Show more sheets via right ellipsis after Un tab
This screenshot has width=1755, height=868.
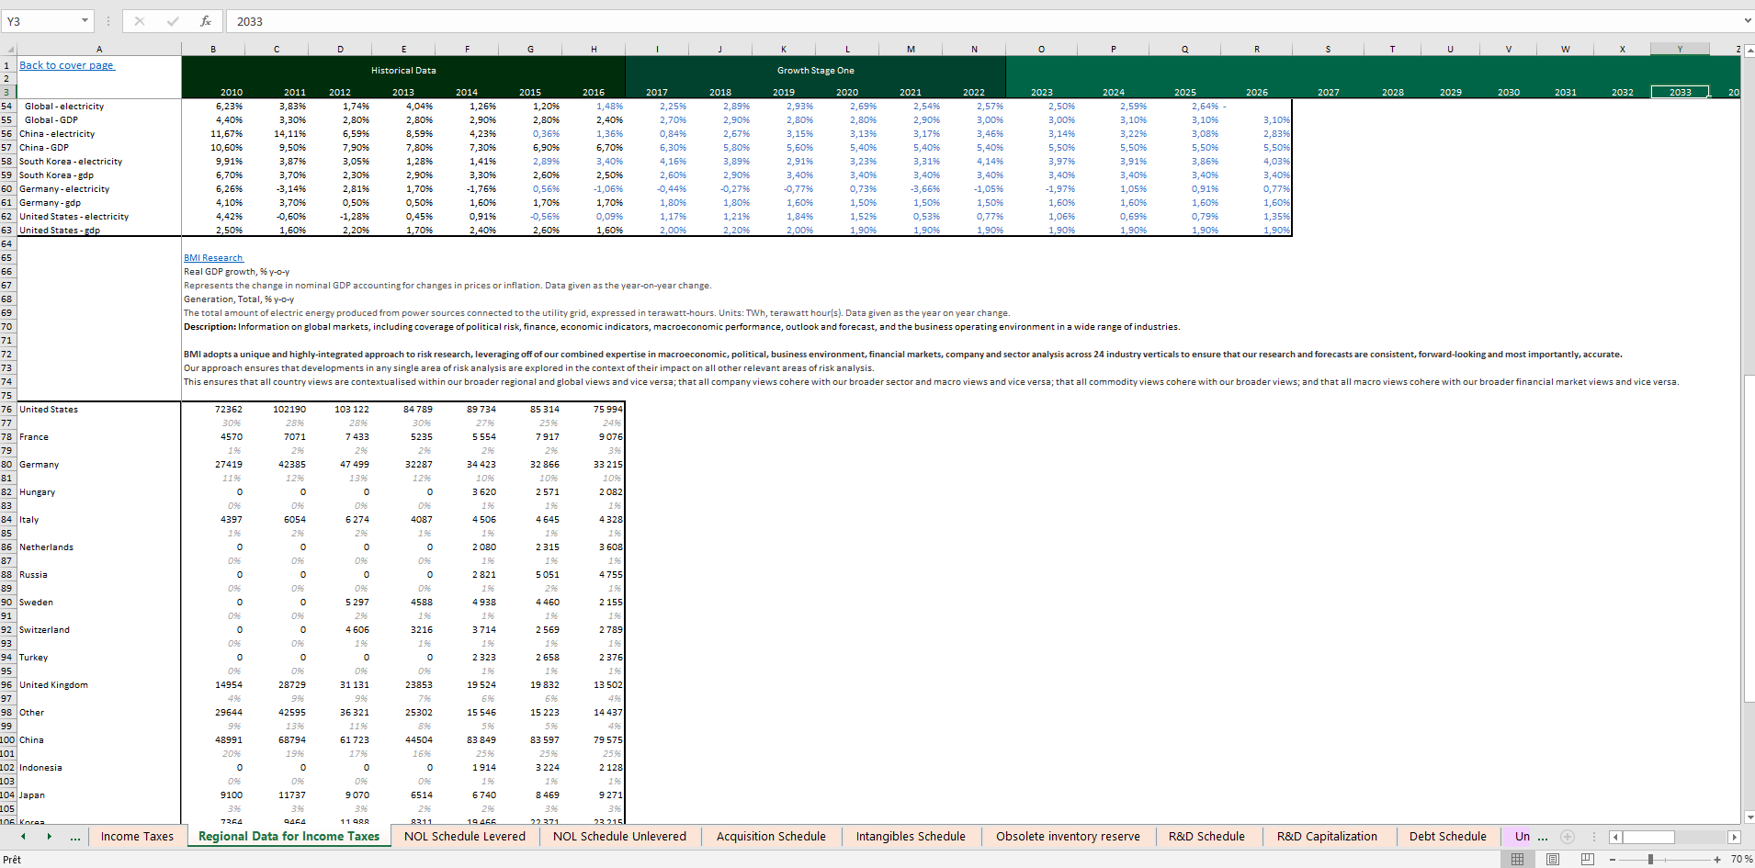click(1543, 837)
